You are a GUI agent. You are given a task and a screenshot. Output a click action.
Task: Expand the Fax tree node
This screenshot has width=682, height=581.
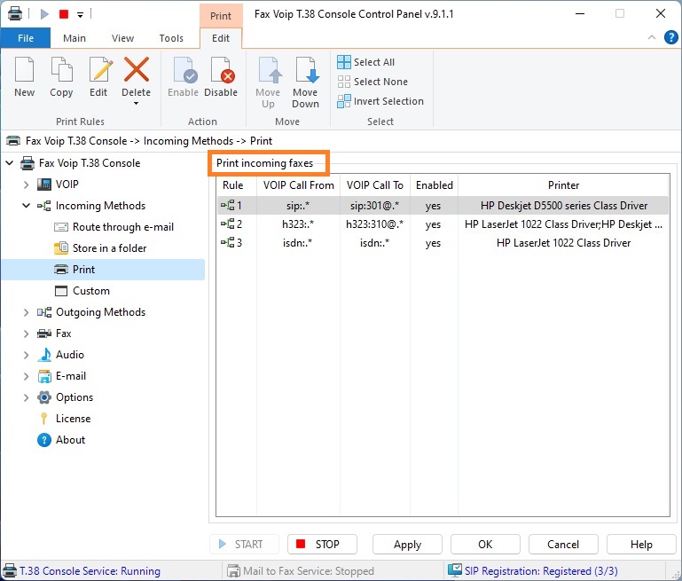[26, 334]
